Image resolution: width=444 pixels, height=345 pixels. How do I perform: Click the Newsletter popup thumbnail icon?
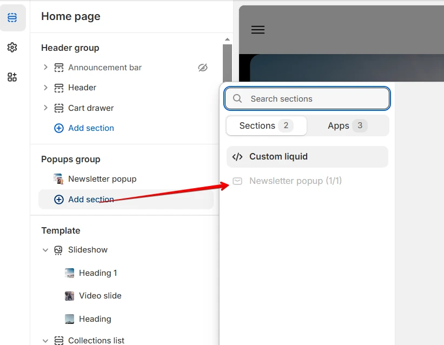[x=58, y=179]
